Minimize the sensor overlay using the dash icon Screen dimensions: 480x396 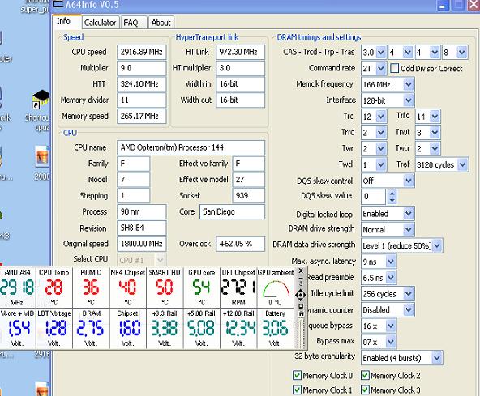(x=301, y=278)
